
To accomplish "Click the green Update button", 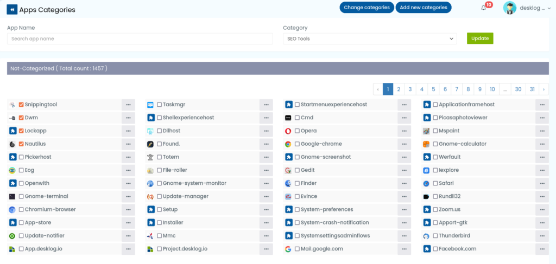I will (x=480, y=38).
